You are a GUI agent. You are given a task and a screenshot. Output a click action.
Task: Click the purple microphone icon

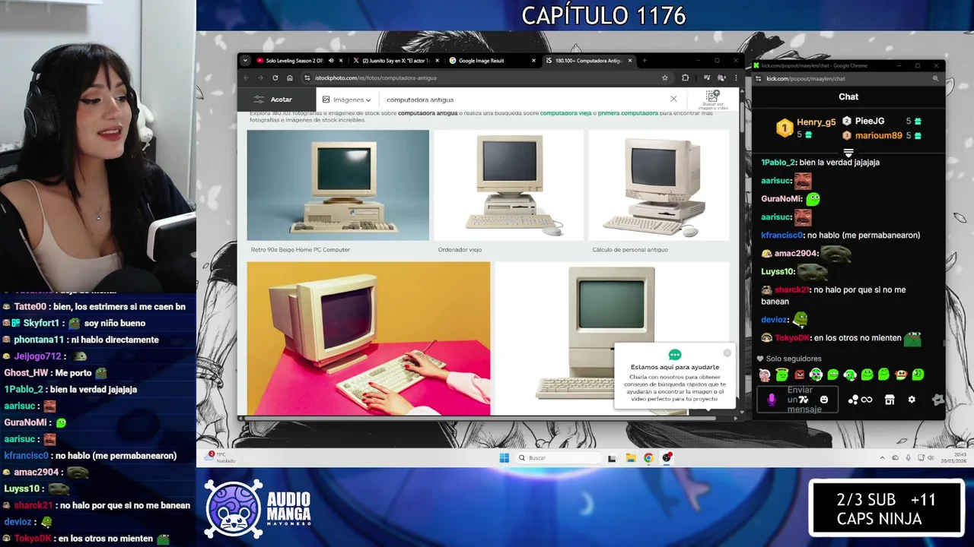coord(772,400)
